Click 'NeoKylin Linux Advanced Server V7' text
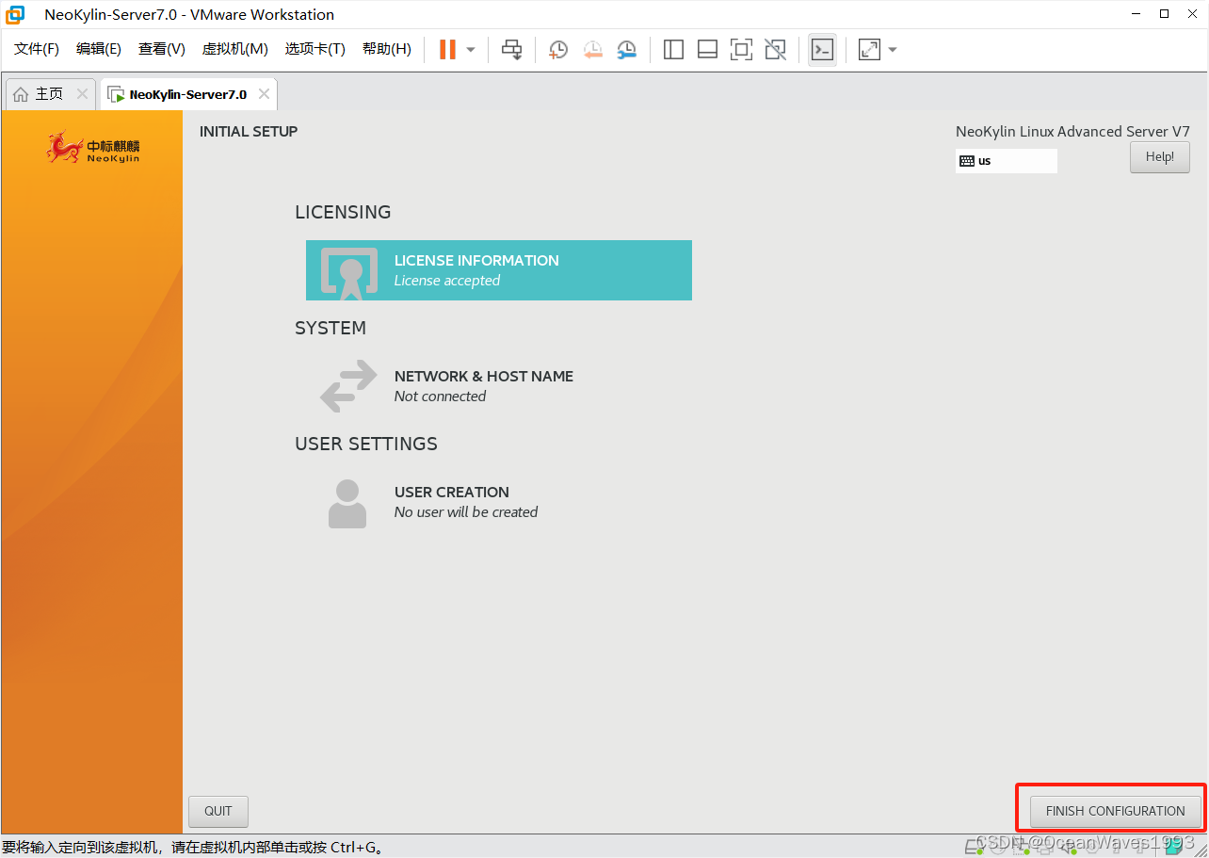The height and width of the screenshot is (858, 1209). click(x=1072, y=132)
